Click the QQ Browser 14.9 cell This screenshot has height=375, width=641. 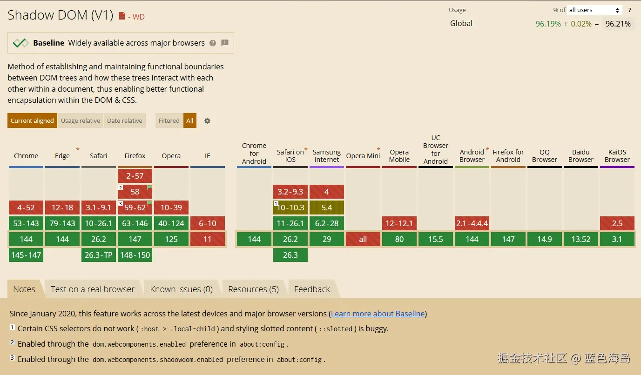[x=545, y=239]
